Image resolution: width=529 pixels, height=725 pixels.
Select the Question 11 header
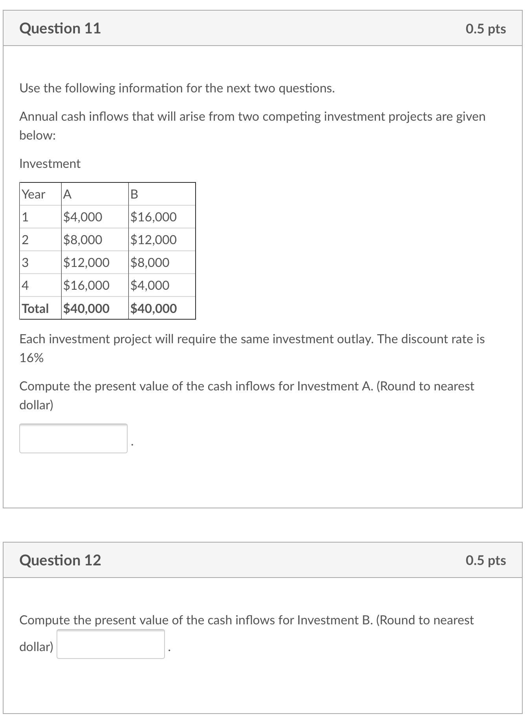coord(60,28)
